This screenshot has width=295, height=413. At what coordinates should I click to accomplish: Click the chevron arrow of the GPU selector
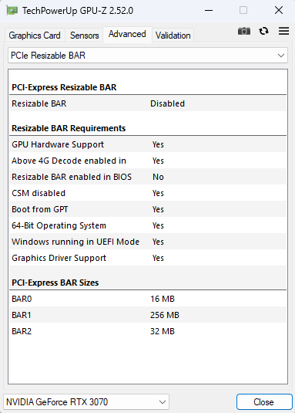point(163,402)
